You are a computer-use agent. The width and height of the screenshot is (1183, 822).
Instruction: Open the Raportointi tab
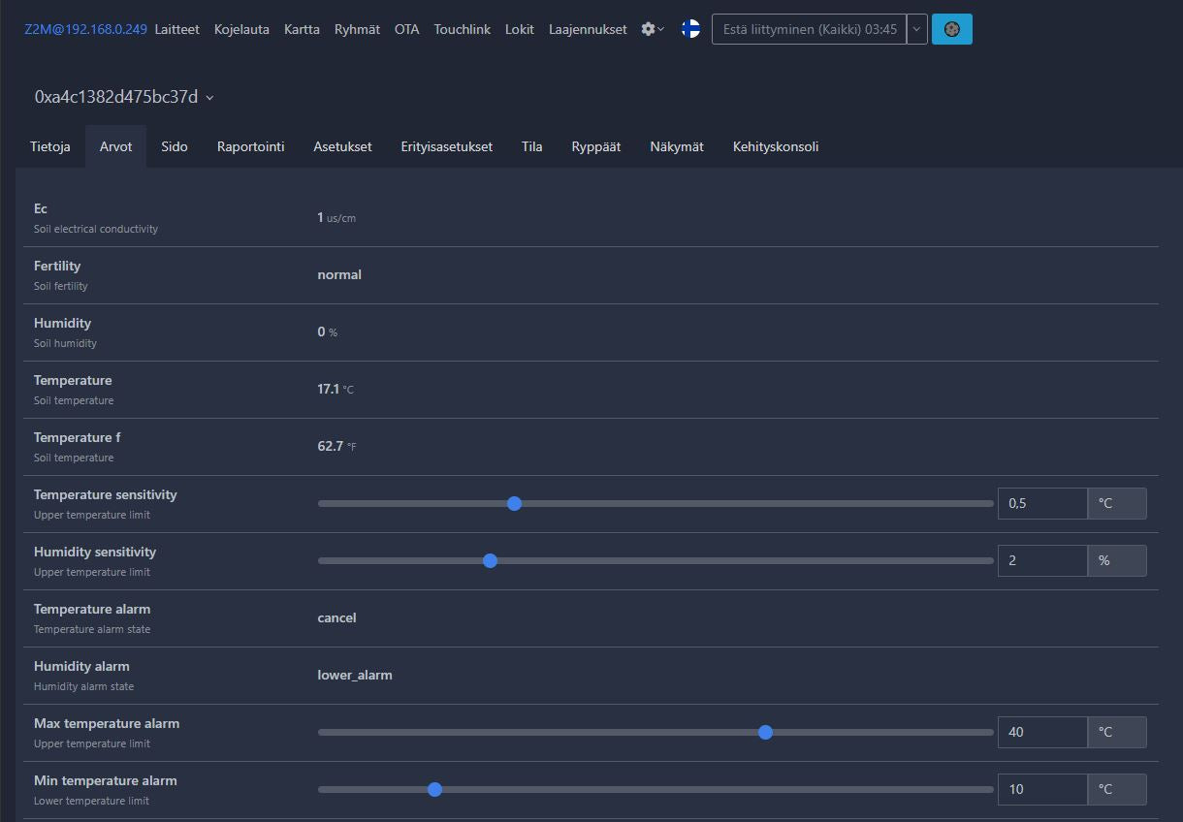(250, 146)
